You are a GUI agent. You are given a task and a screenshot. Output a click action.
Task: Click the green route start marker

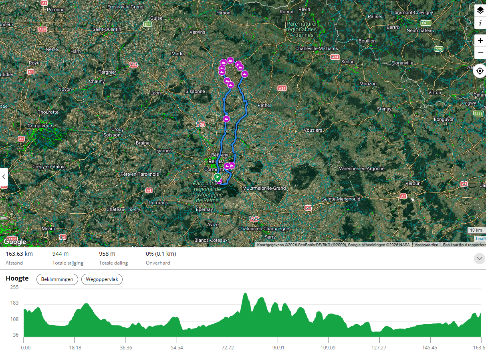(x=217, y=177)
